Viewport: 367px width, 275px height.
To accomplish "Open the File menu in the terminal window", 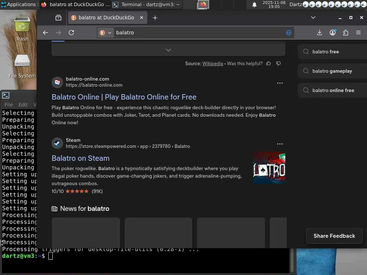I will [x=9, y=105].
